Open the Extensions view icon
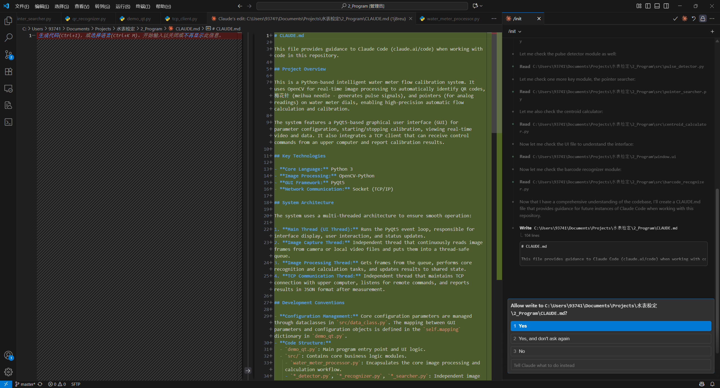The width and height of the screenshot is (720, 388). tap(8, 71)
